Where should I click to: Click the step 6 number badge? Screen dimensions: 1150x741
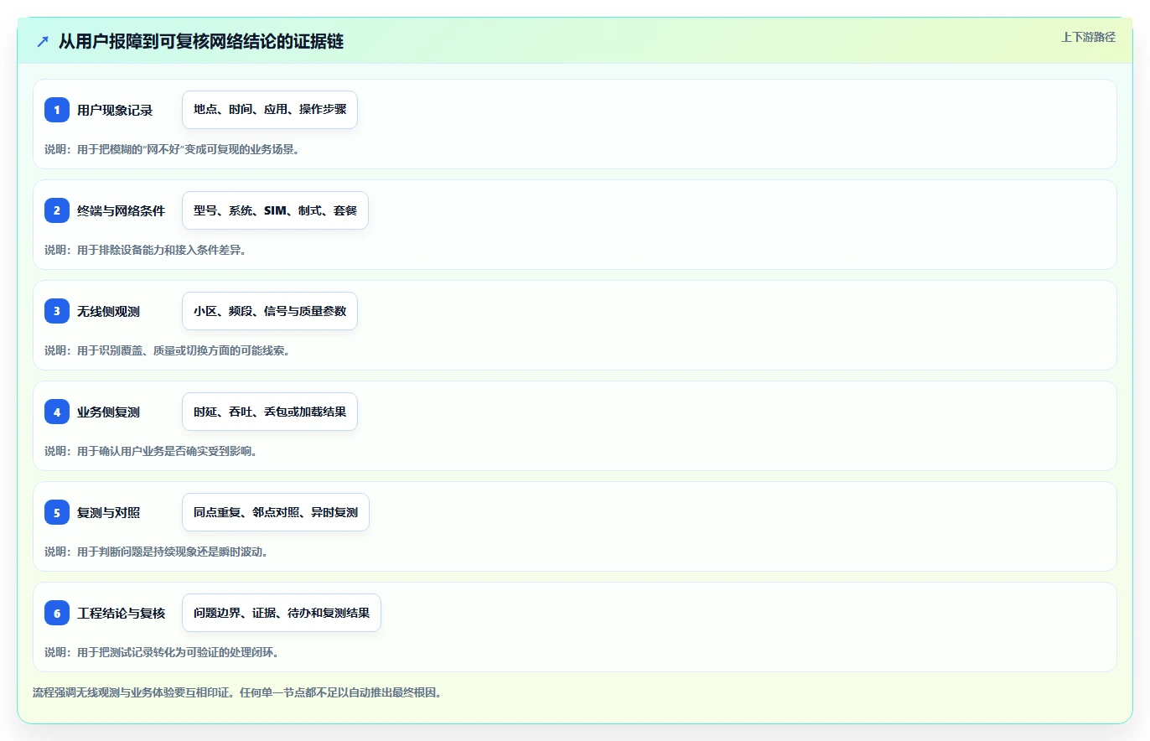click(x=57, y=613)
